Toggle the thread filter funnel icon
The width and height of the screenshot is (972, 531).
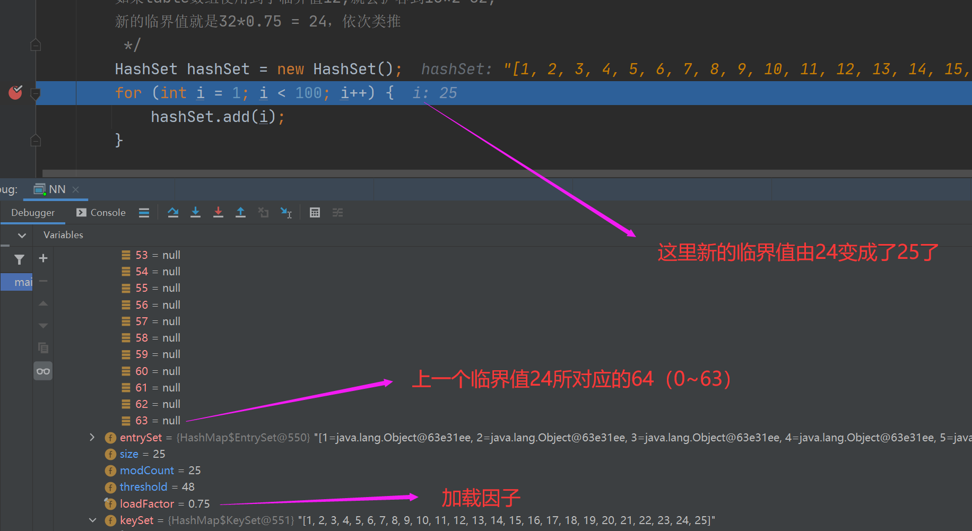19,259
